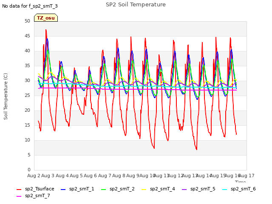272x204 pixels.
Task: Click the Aug 17 x-axis label
Action: point(246,176)
